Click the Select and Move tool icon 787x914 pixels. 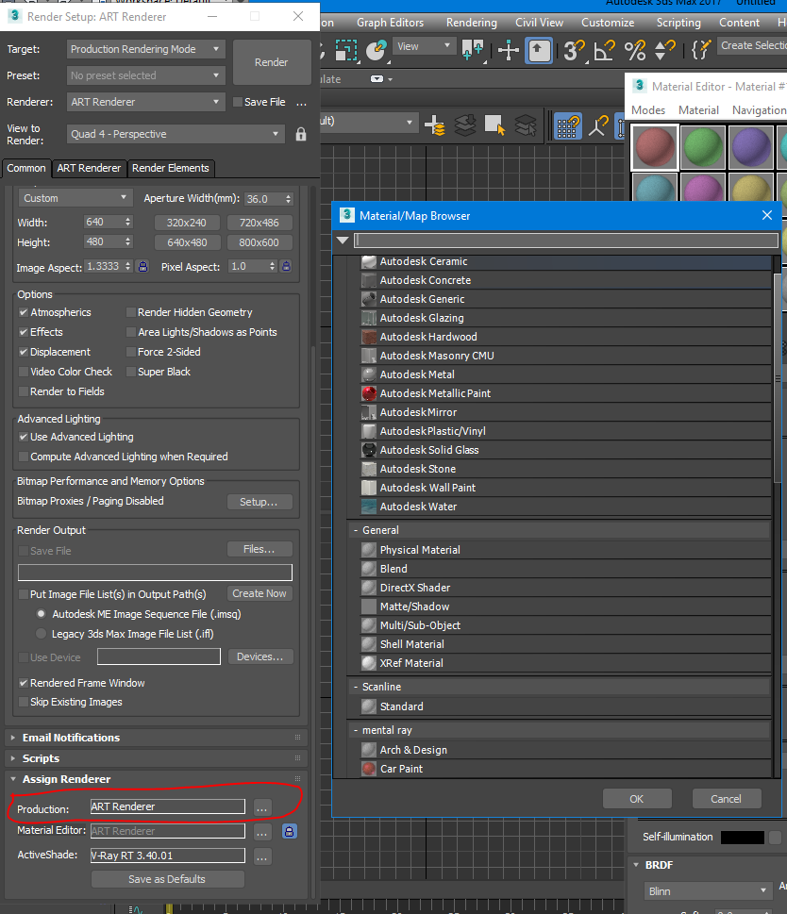pyautogui.click(x=509, y=50)
